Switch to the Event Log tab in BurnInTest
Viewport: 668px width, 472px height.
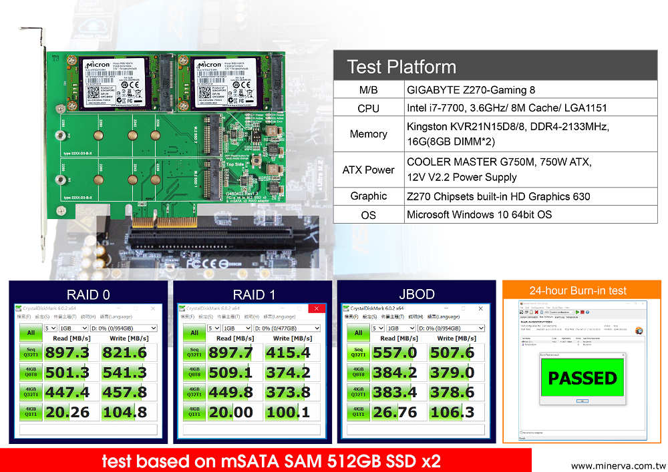pyautogui.click(x=558, y=317)
